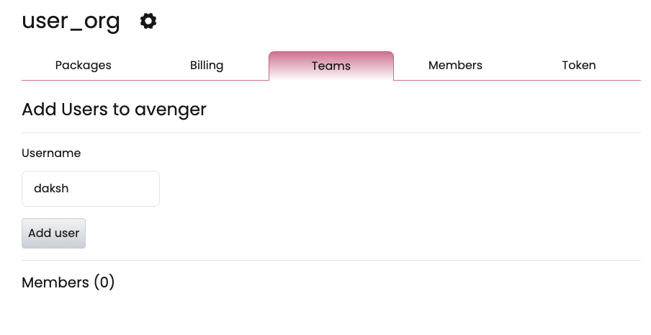
Task: List organization members via Members tab
Action: [x=455, y=65]
